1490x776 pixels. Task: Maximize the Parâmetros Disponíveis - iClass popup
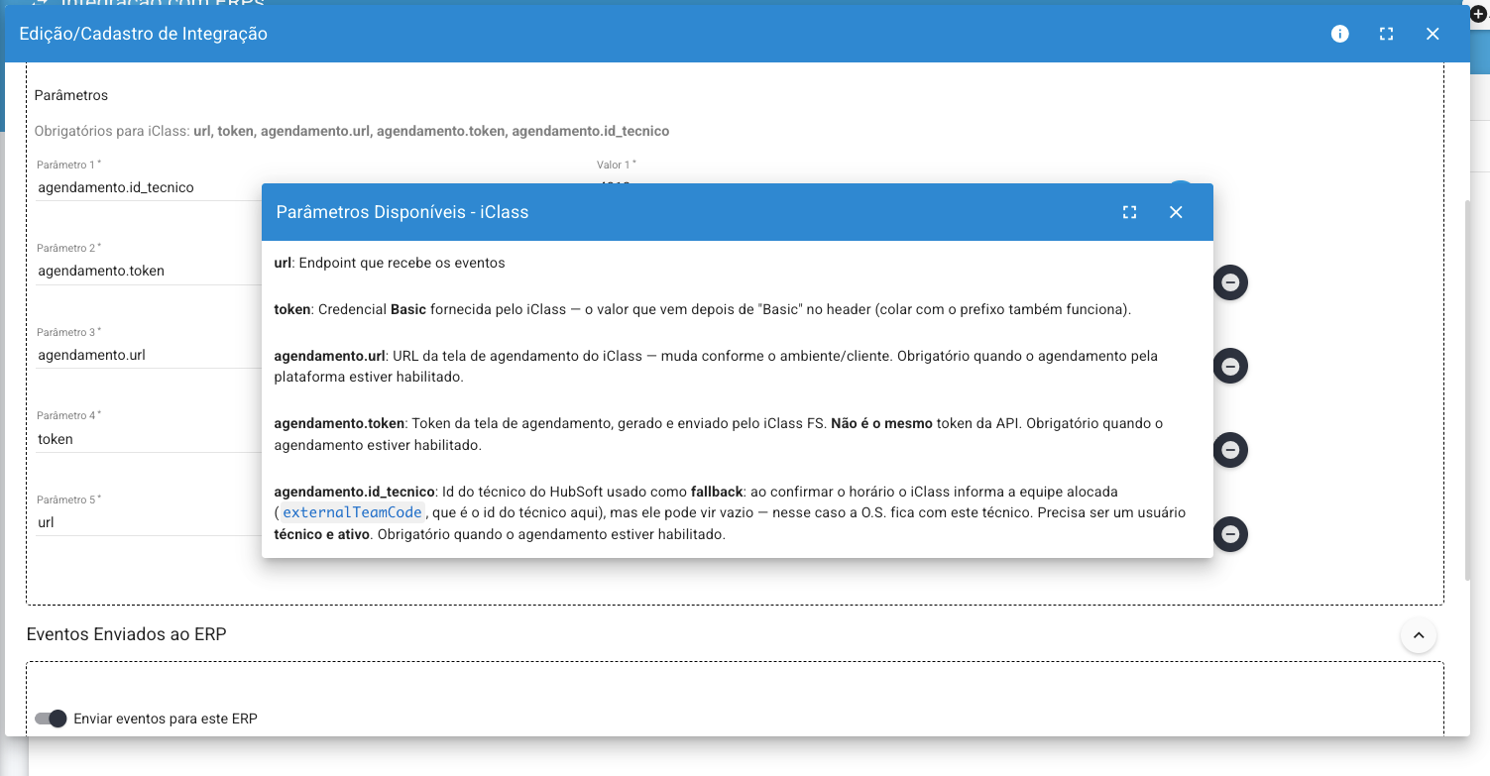click(x=1129, y=212)
